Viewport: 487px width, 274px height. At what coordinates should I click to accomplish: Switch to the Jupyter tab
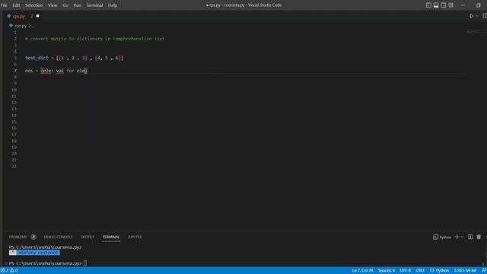(x=135, y=237)
